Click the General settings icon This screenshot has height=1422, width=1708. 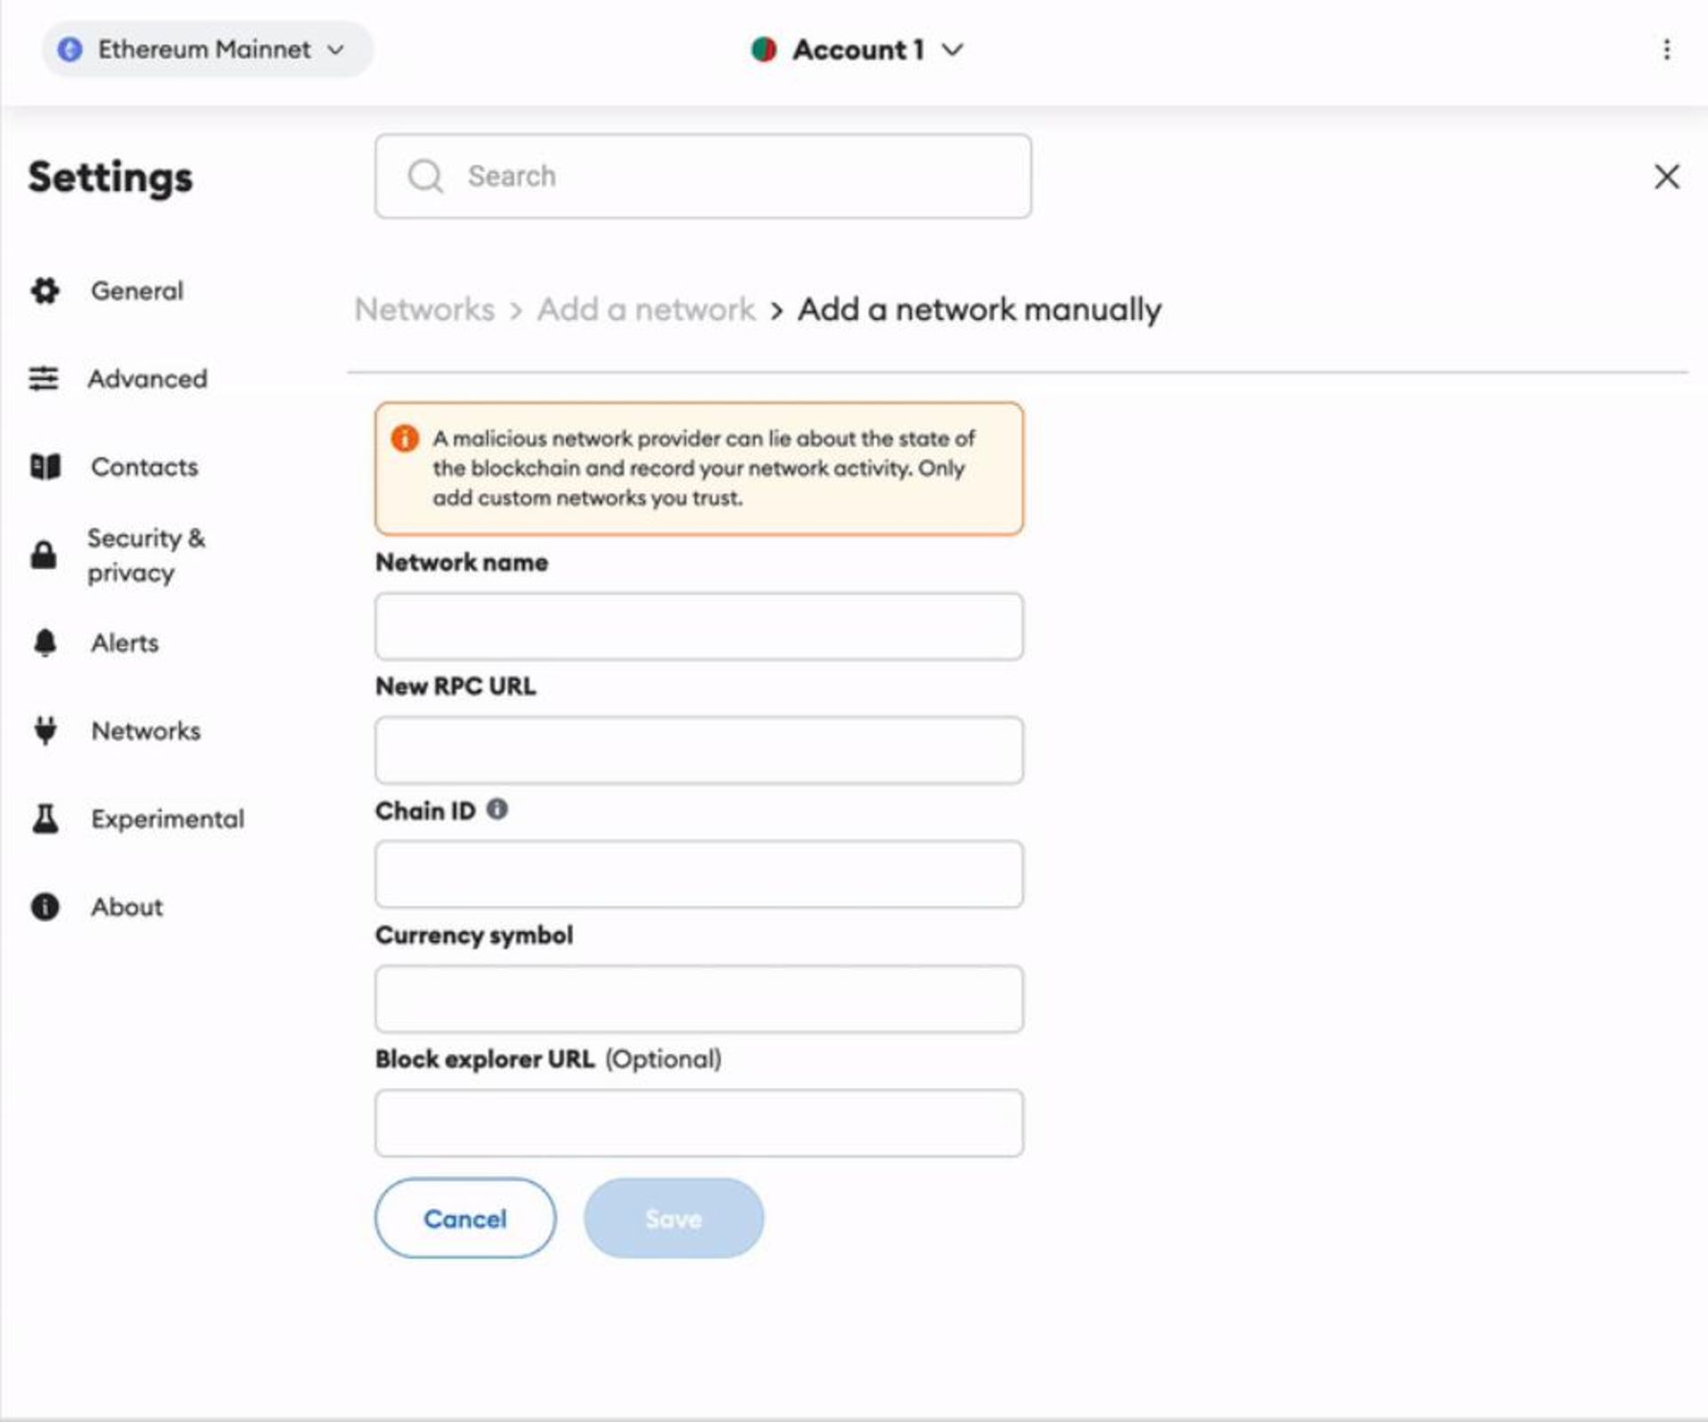pos(41,291)
